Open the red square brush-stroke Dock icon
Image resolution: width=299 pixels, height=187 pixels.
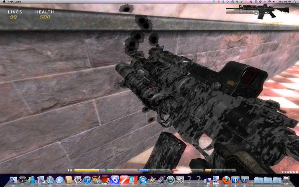click(124, 180)
